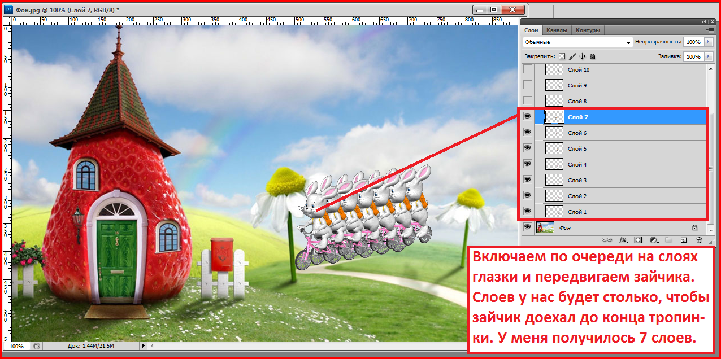Hide layer Слой 3
The width and height of the screenshot is (721, 359).
tap(528, 179)
